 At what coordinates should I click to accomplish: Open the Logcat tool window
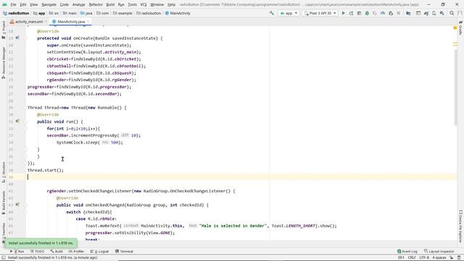point(99,252)
